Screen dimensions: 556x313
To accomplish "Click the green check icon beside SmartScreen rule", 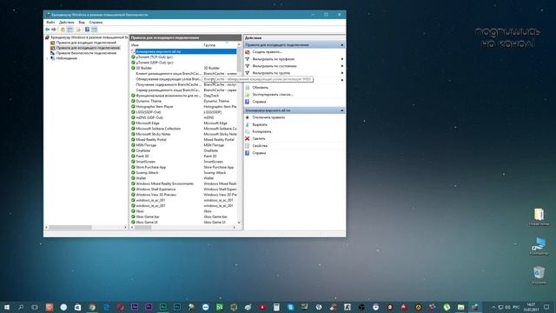I will pos(133,162).
